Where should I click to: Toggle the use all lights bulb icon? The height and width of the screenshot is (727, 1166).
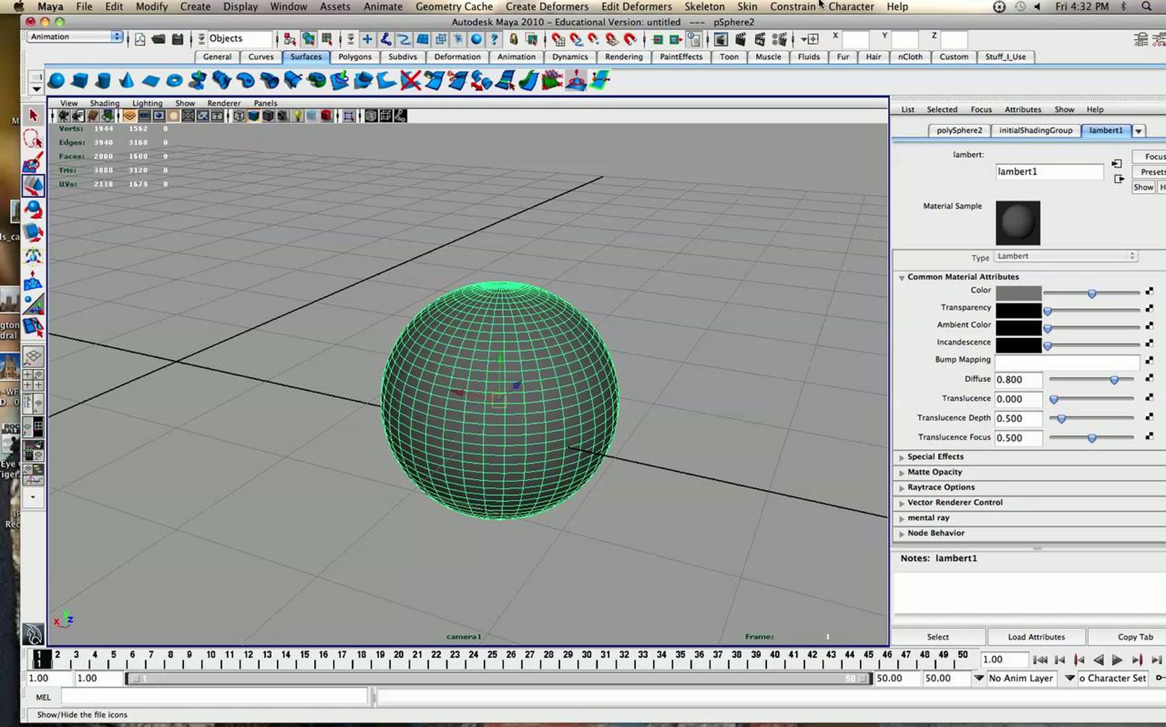pyautogui.click(x=297, y=116)
